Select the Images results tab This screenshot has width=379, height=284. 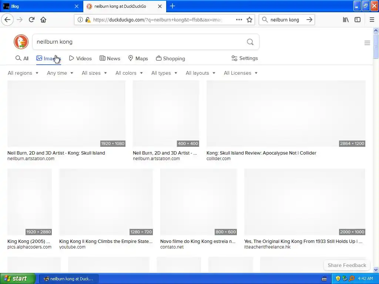[48, 58]
